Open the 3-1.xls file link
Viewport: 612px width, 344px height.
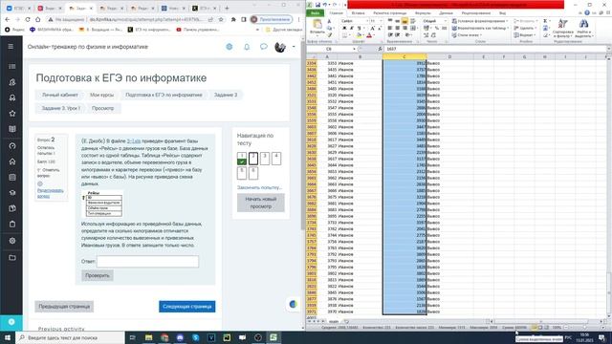pyautogui.click(x=134, y=140)
